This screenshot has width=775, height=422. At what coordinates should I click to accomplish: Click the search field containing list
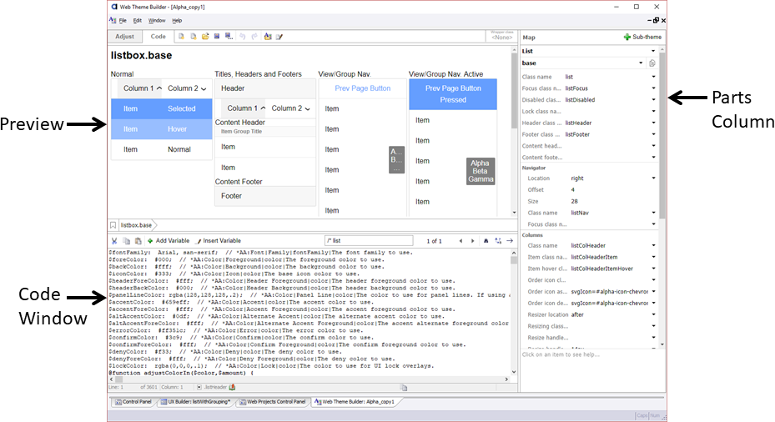point(369,241)
